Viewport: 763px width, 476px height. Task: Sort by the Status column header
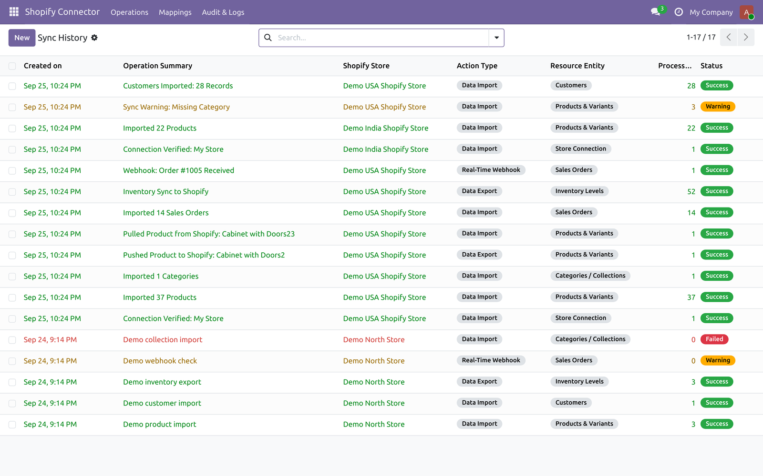pyautogui.click(x=711, y=66)
